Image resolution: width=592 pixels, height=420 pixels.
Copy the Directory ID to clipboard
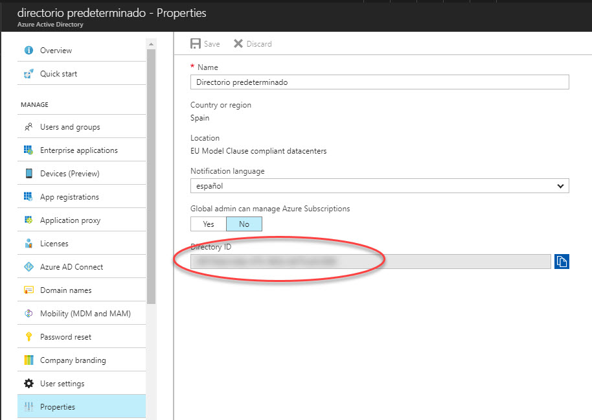(562, 261)
